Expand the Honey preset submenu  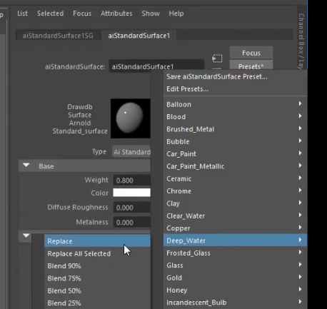[236, 290]
